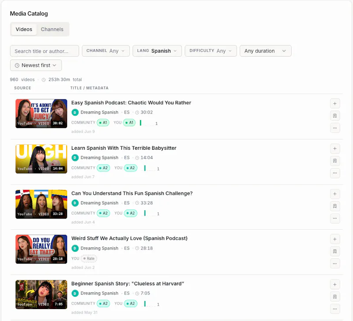The width and height of the screenshot is (353, 321).
Task: Add 'Terrible Babysitter' video with plus icon
Action: (335, 149)
